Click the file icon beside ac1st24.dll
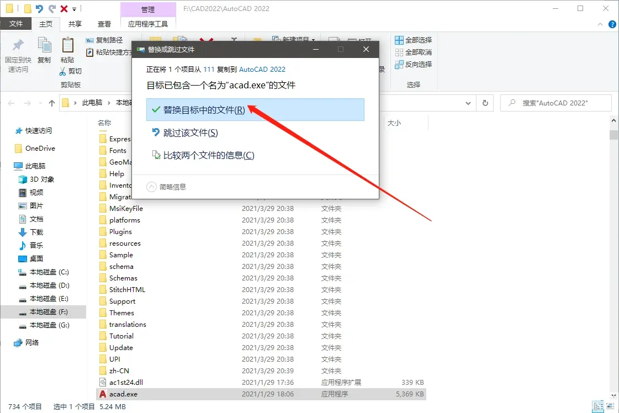Viewport: 619px width, 413px height. (103, 382)
